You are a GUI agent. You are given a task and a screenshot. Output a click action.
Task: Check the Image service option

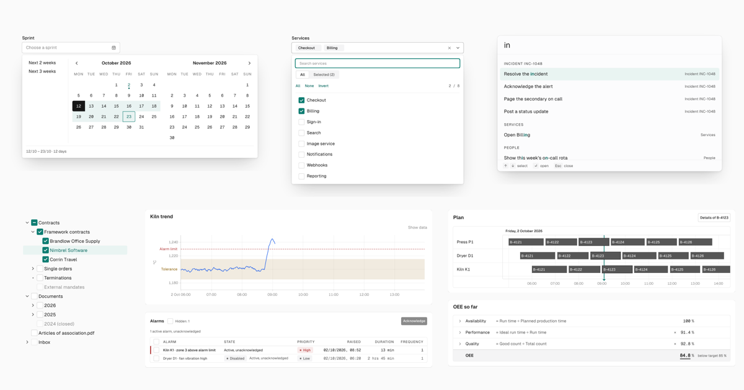(301, 144)
